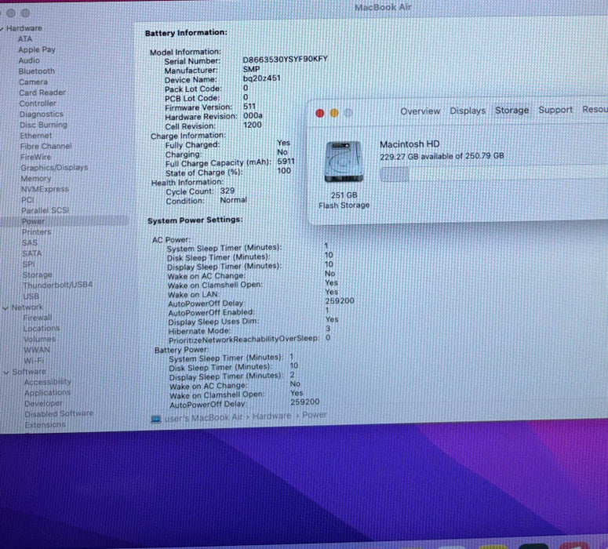
Task: Open the Camera section
Action: point(34,82)
